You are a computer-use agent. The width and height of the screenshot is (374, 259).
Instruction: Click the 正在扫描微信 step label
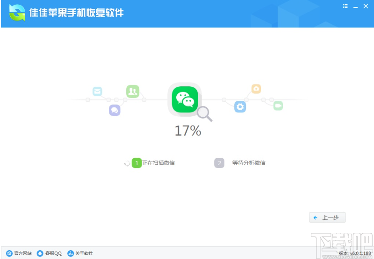click(158, 163)
